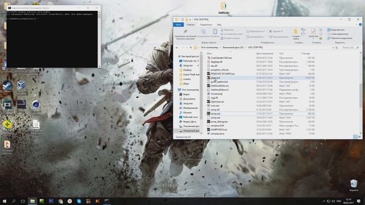This screenshot has width=365, height=205.
Task: Open Photoshop from the taskbar
Action: 51,201
